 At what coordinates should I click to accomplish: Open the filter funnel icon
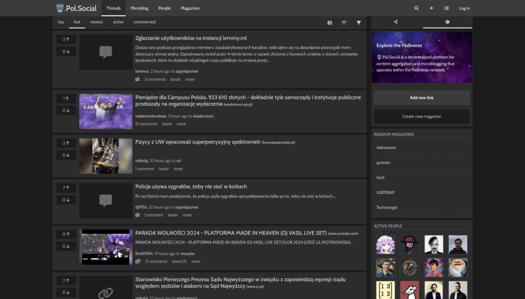358,23
